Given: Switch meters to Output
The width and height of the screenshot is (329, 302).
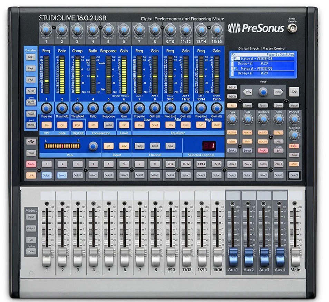Looking at the screenshot, I should [31, 229].
